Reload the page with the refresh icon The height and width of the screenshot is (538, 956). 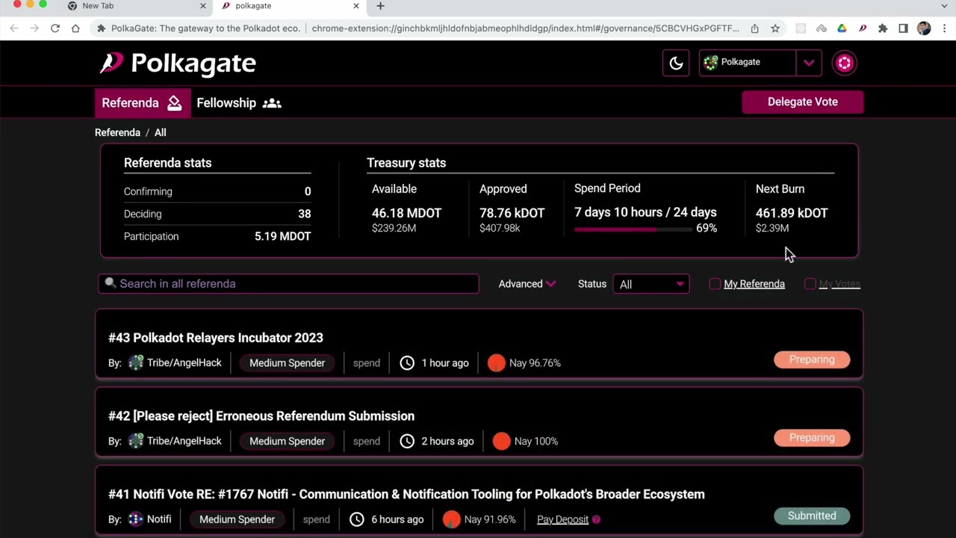55,28
